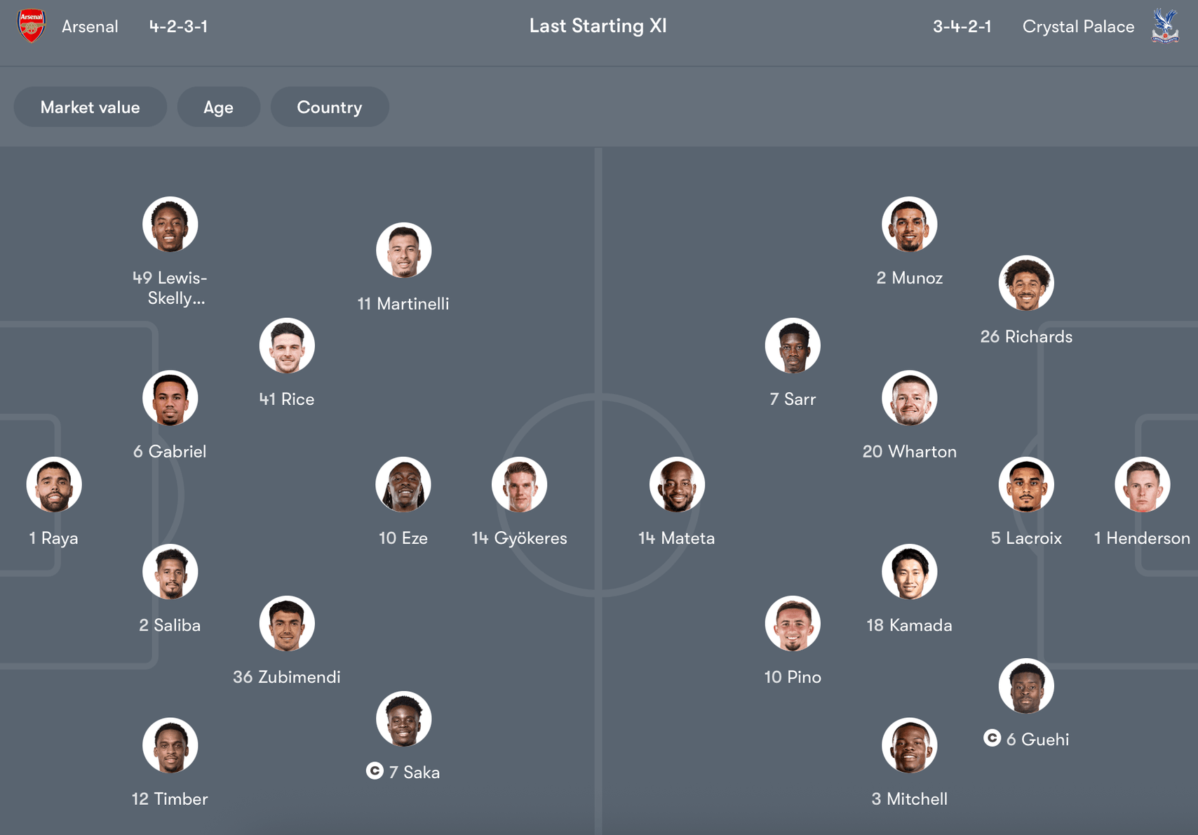The image size is (1198, 835).
Task: Open Henderson's goalkeeper portrait
Action: (1142, 485)
